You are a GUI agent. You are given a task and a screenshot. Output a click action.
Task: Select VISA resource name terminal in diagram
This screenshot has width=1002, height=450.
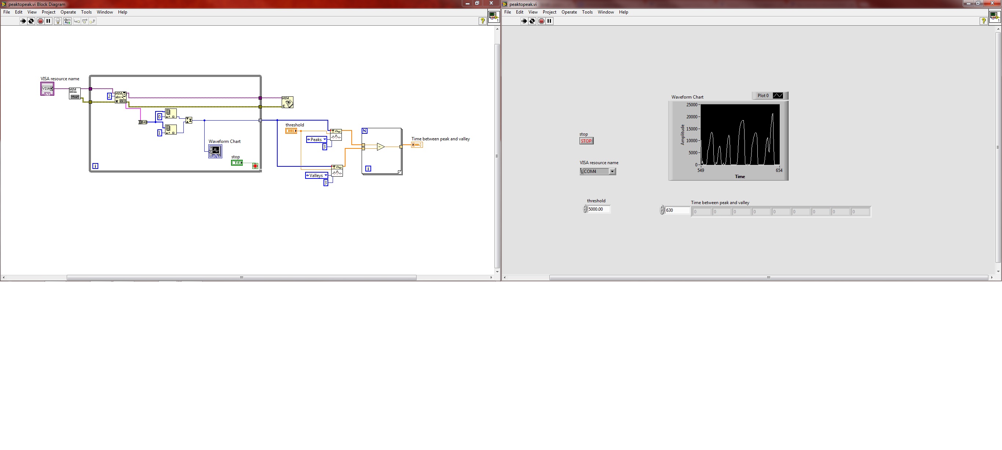tap(47, 89)
